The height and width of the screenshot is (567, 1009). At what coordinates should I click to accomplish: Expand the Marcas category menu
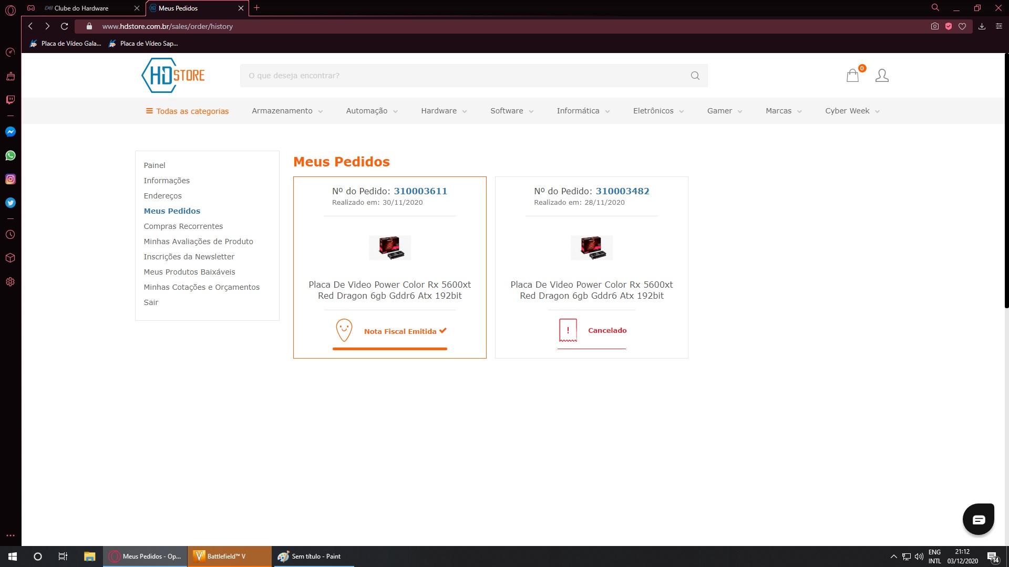[x=784, y=111]
